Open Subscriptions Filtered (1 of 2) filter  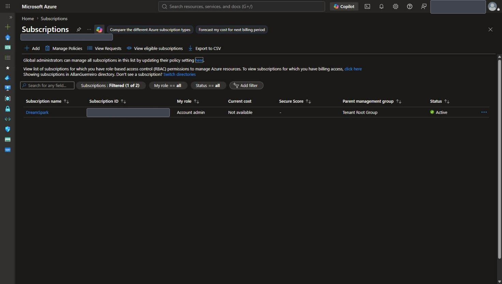(x=110, y=85)
